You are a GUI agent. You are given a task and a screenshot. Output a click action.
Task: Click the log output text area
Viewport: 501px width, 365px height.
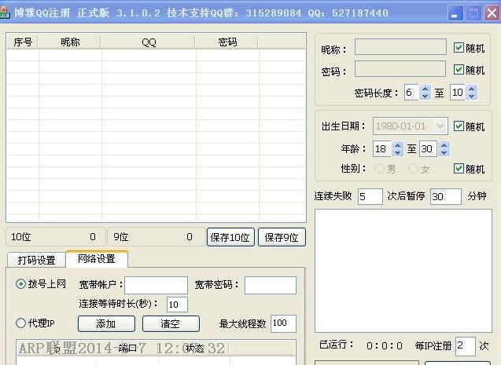click(x=403, y=271)
